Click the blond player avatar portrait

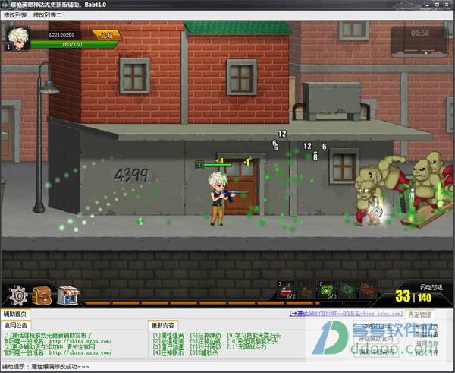click(x=18, y=39)
